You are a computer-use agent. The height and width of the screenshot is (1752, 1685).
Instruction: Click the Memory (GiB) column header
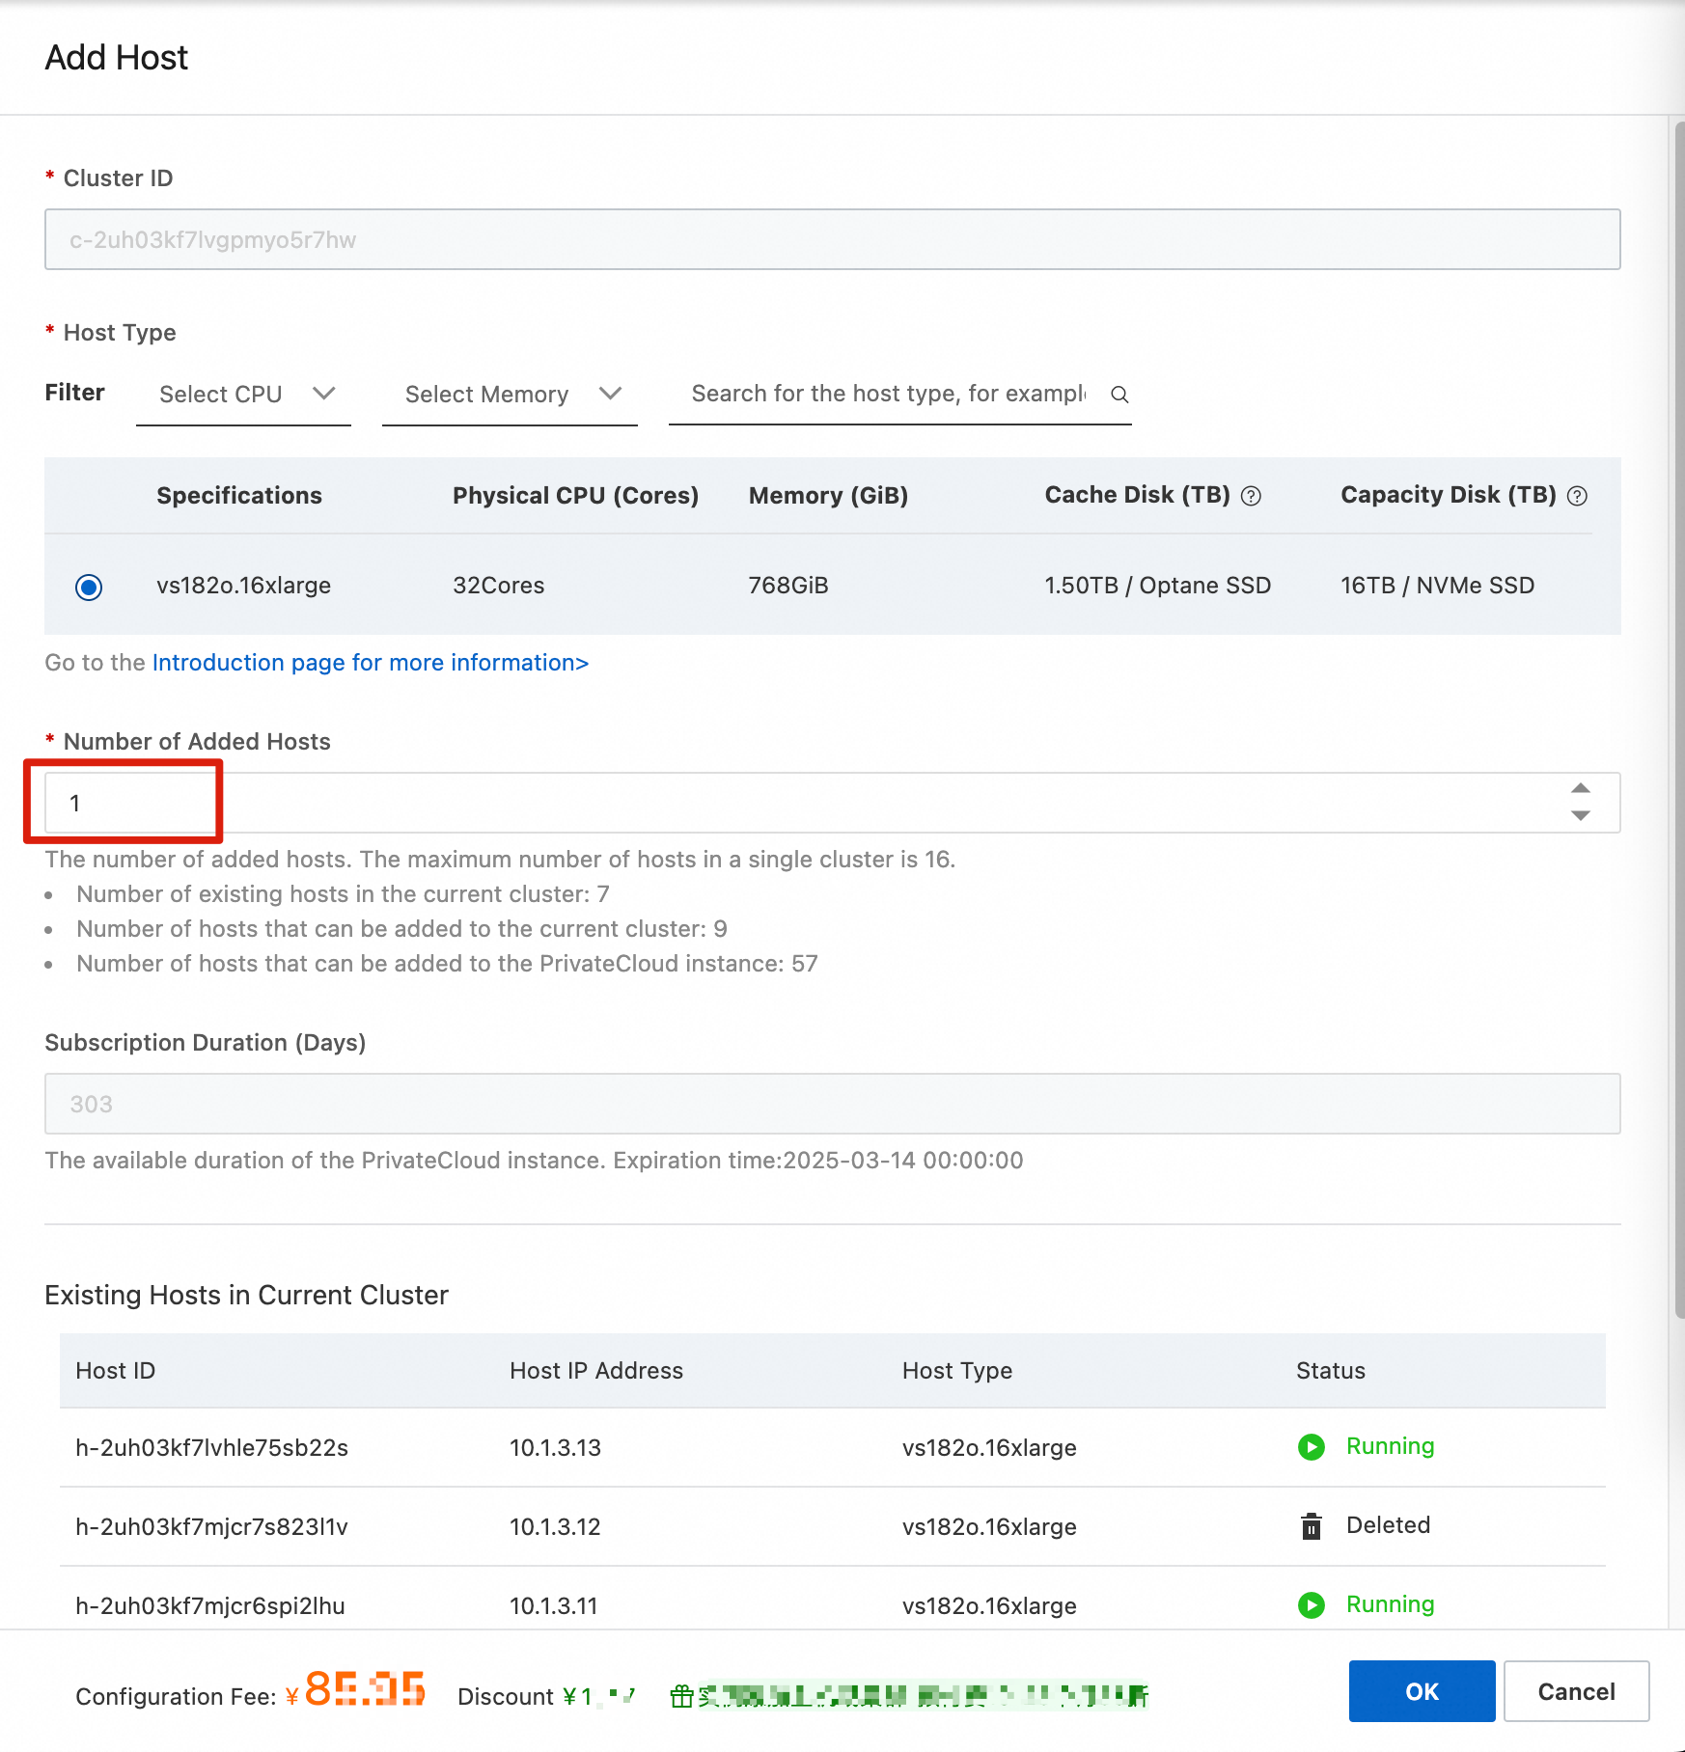[828, 496]
